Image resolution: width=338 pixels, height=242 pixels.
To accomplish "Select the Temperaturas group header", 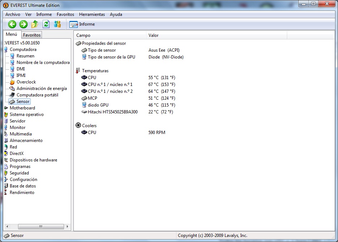I will tap(92, 71).
